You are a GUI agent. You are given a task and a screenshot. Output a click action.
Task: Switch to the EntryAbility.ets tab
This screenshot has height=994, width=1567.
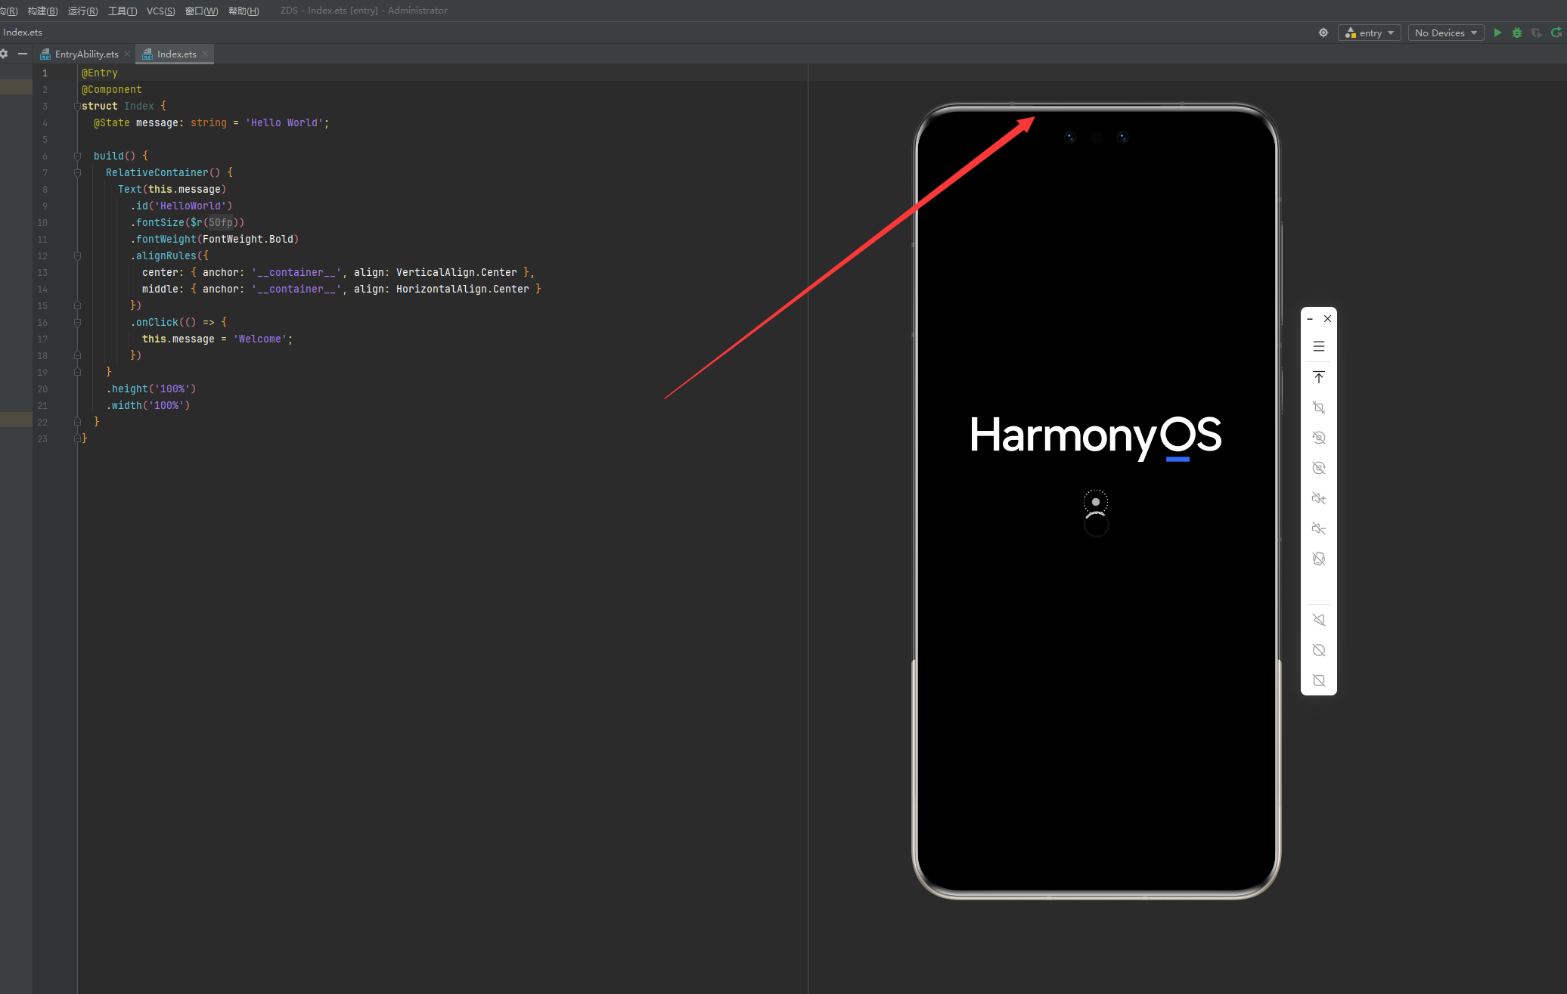coord(85,54)
